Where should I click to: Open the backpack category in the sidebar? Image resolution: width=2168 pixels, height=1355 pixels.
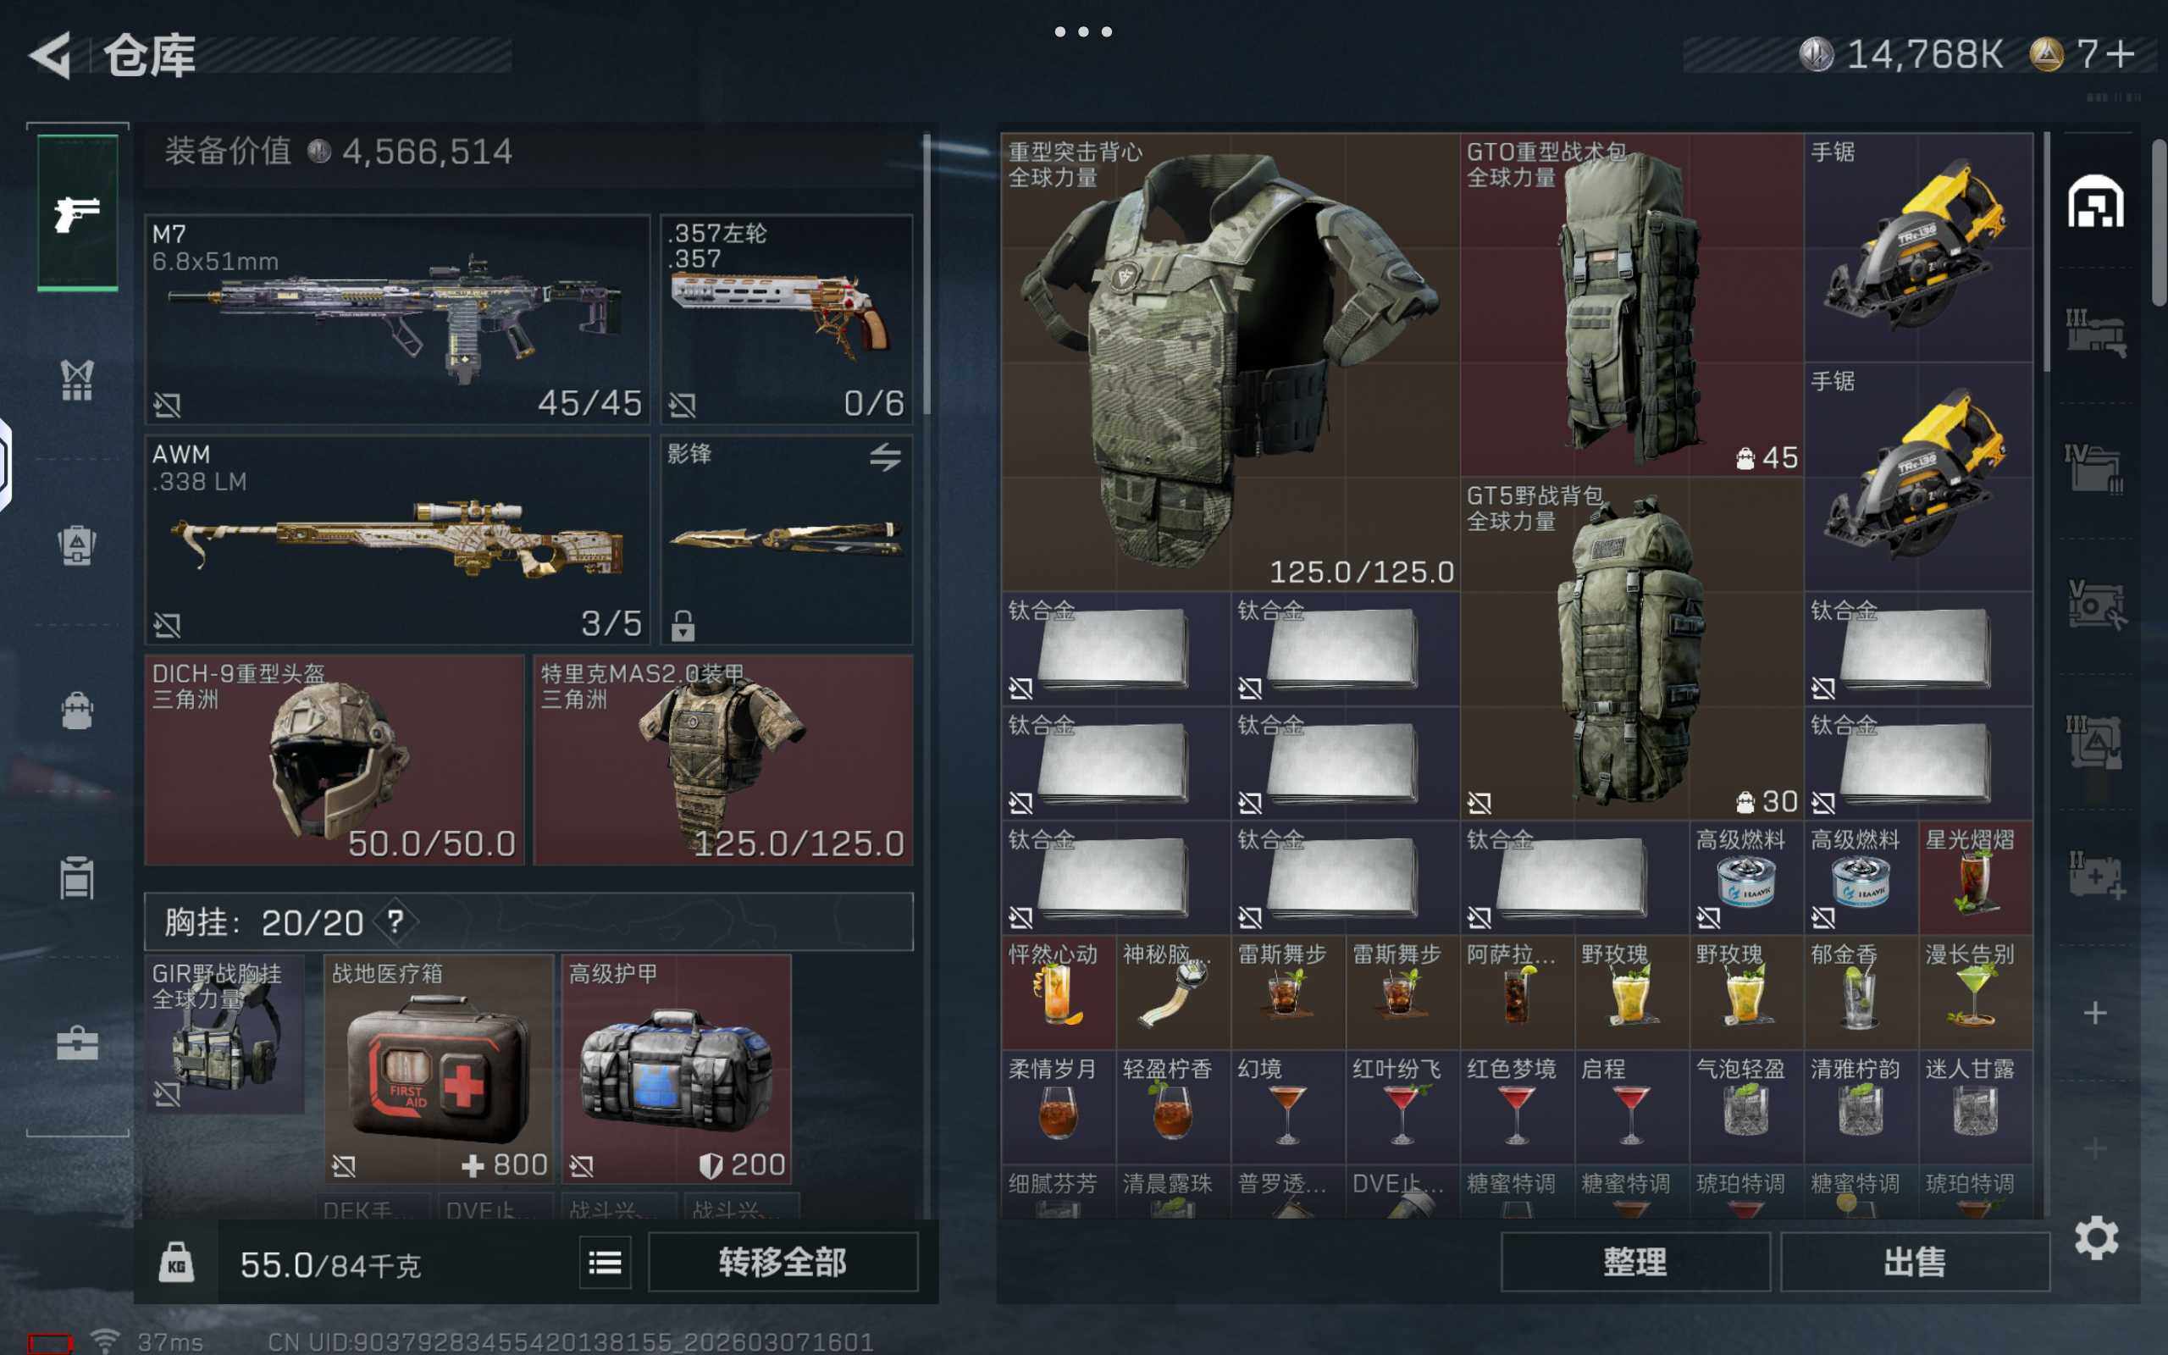[x=77, y=711]
